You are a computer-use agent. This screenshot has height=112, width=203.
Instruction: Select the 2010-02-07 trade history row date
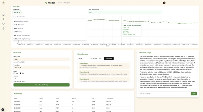(x=17, y=108)
